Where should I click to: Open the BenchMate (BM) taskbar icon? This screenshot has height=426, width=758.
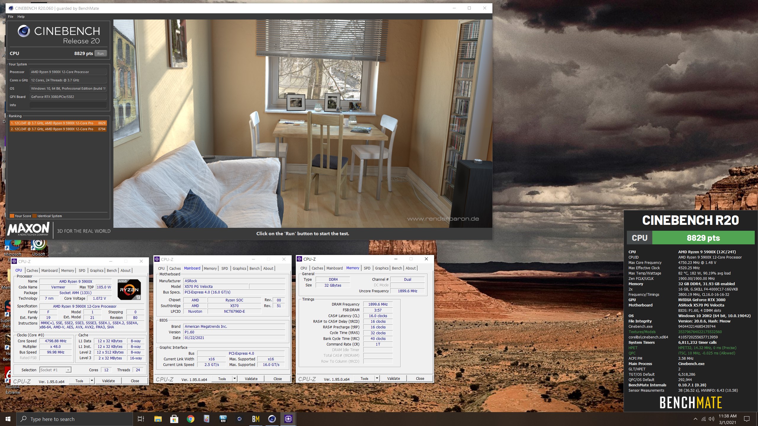pos(256,419)
